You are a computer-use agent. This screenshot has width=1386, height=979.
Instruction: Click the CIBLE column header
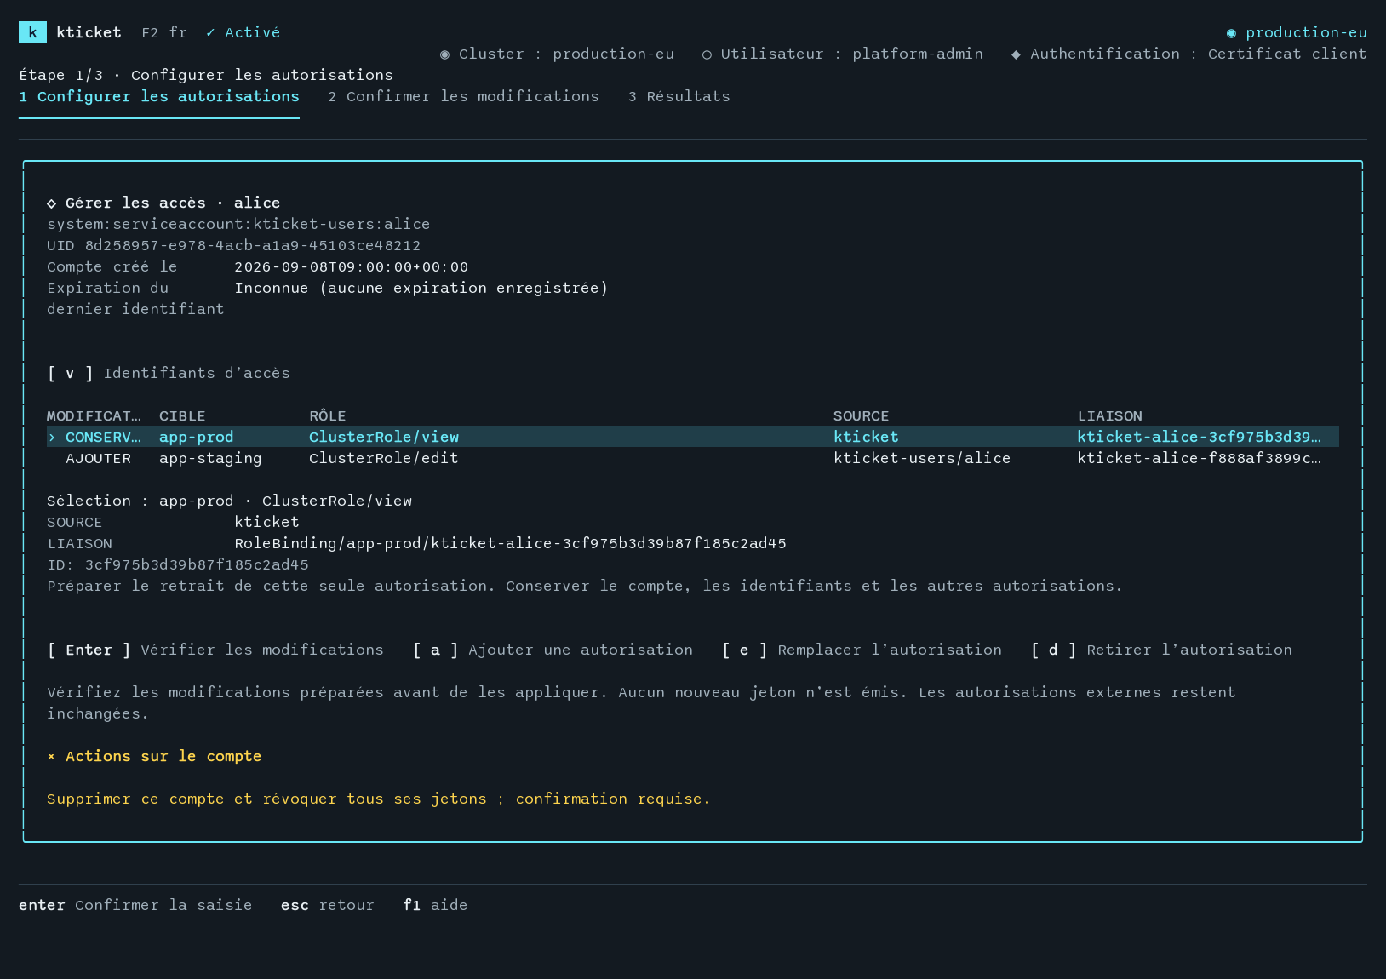coord(182,415)
